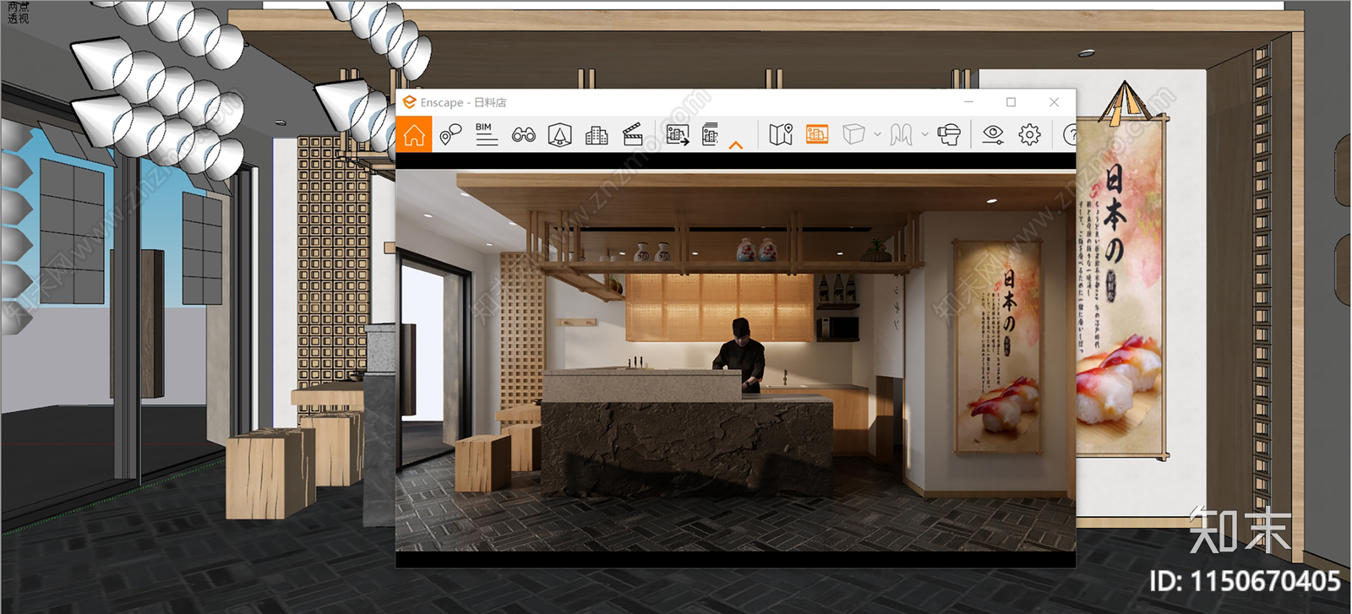Open collaborative annotations pin icon
The height and width of the screenshot is (614, 1352).
tap(450, 134)
